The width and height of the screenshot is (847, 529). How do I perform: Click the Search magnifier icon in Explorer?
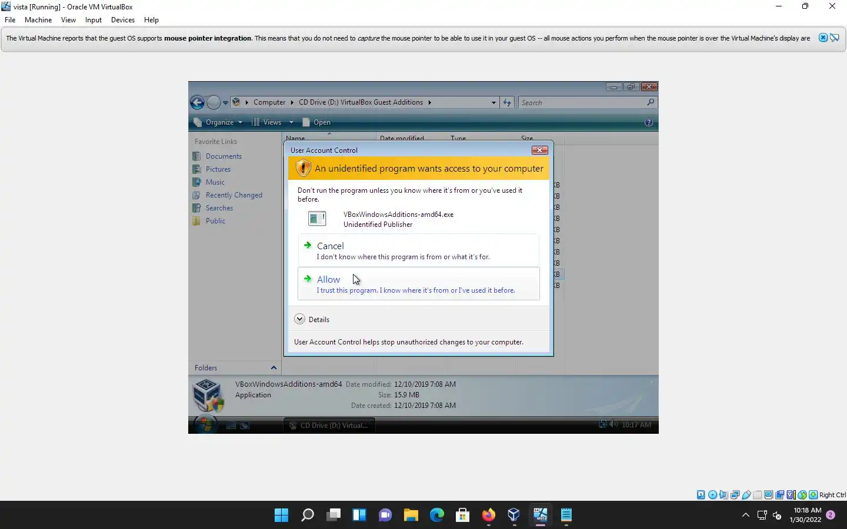coord(651,102)
